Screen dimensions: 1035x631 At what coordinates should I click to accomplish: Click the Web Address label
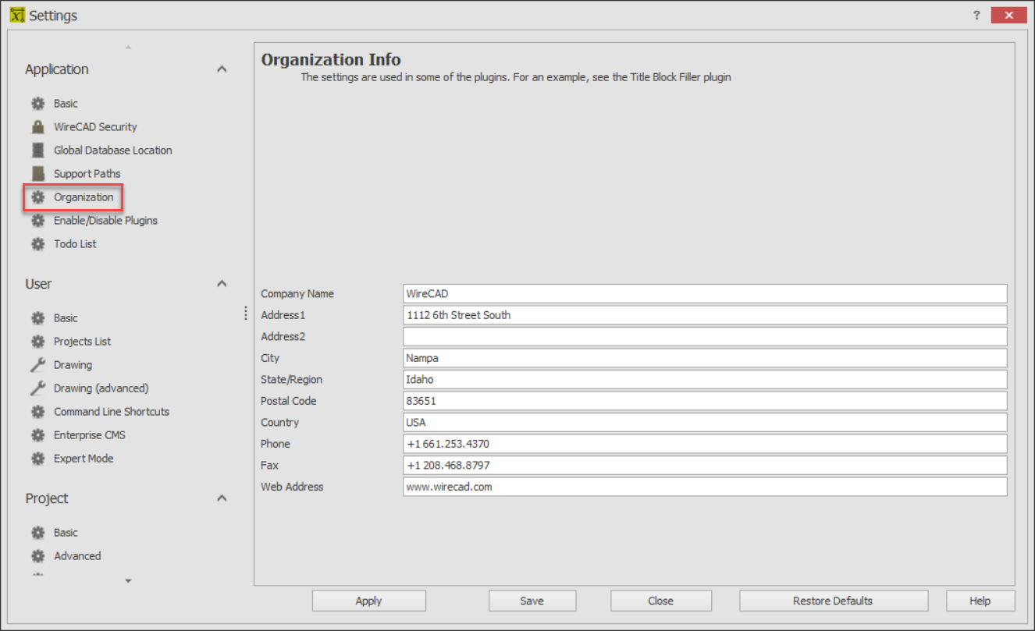click(x=292, y=487)
